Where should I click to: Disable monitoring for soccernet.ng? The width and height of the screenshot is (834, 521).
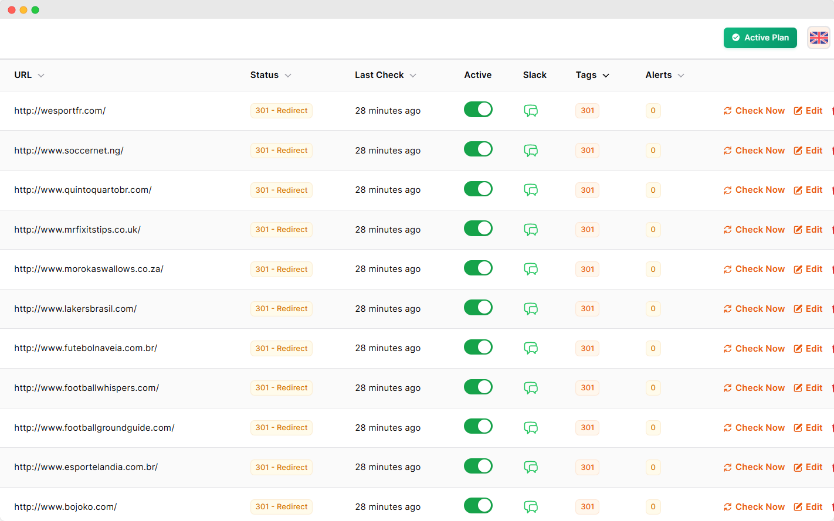(x=478, y=149)
